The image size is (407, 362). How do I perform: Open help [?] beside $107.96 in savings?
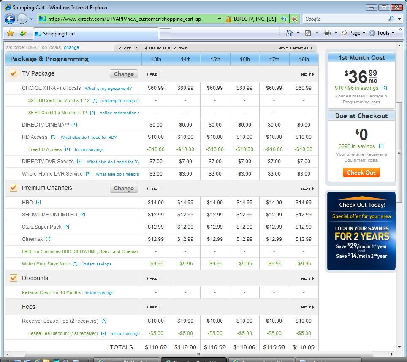(385, 88)
